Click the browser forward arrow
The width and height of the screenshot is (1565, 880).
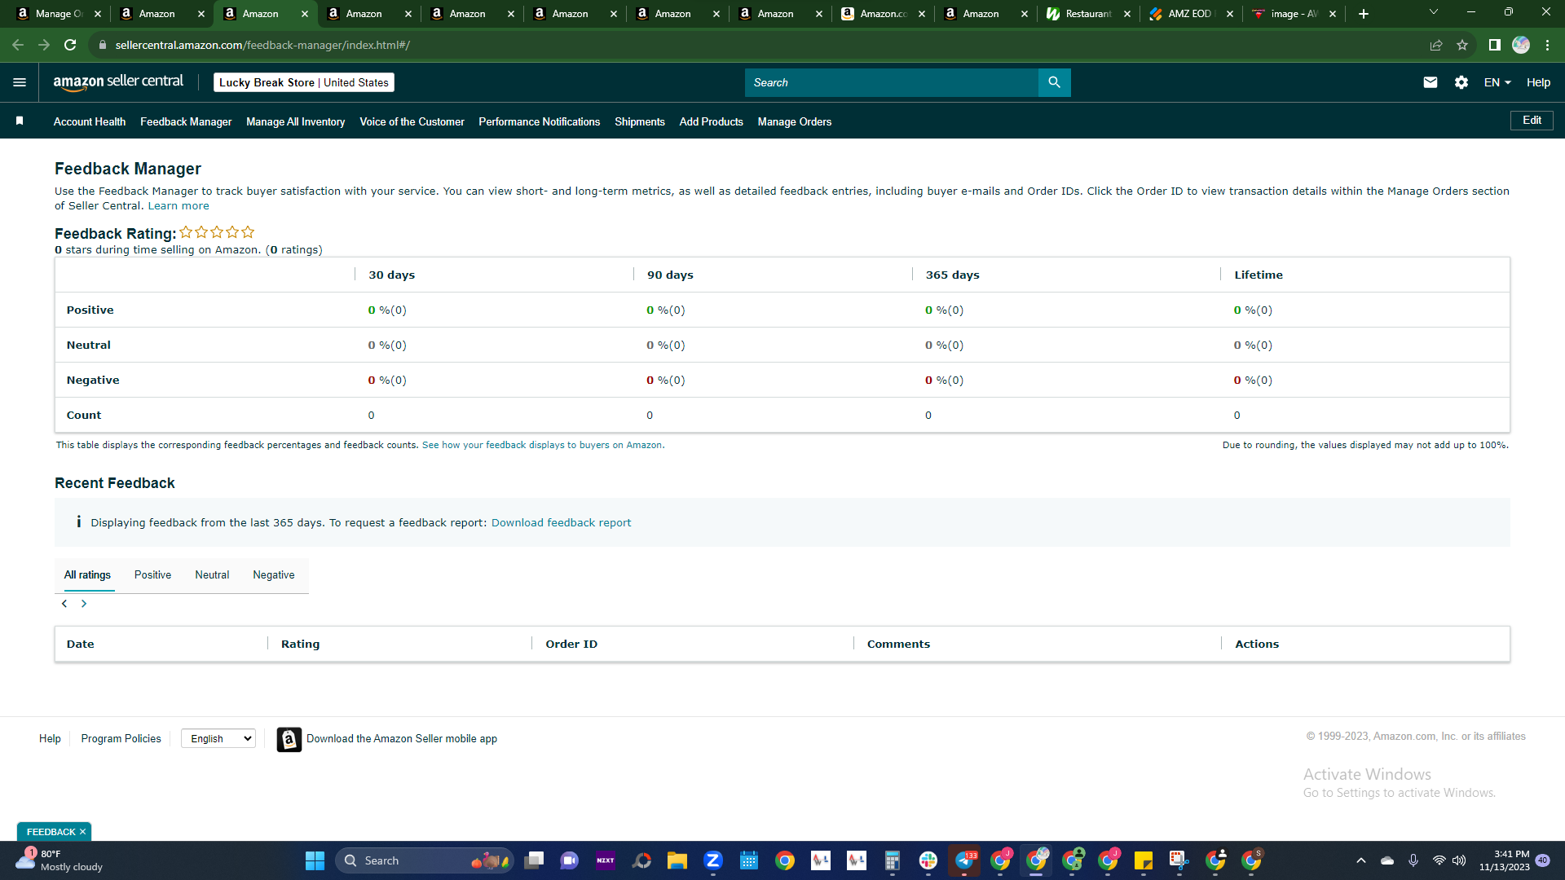[x=44, y=45]
